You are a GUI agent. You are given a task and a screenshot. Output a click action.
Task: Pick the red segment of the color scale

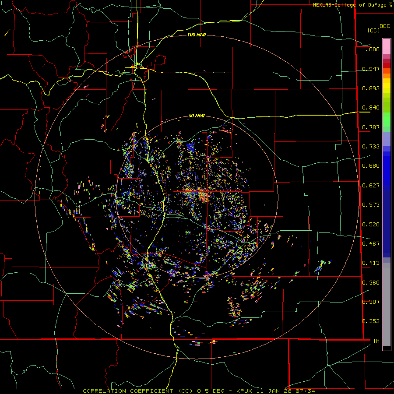click(387, 65)
